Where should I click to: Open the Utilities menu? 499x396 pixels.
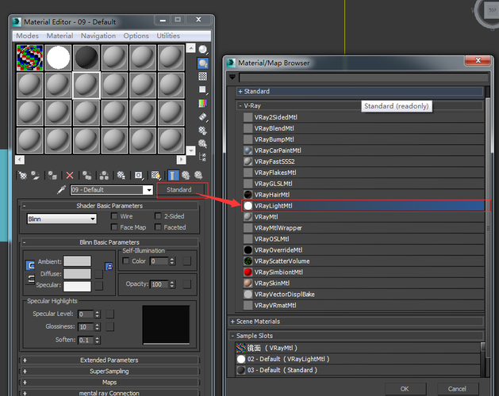[168, 36]
